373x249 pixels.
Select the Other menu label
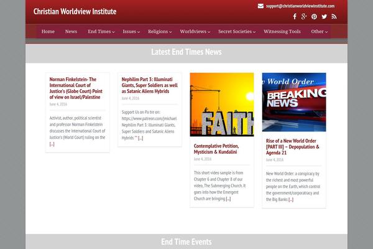click(x=317, y=32)
